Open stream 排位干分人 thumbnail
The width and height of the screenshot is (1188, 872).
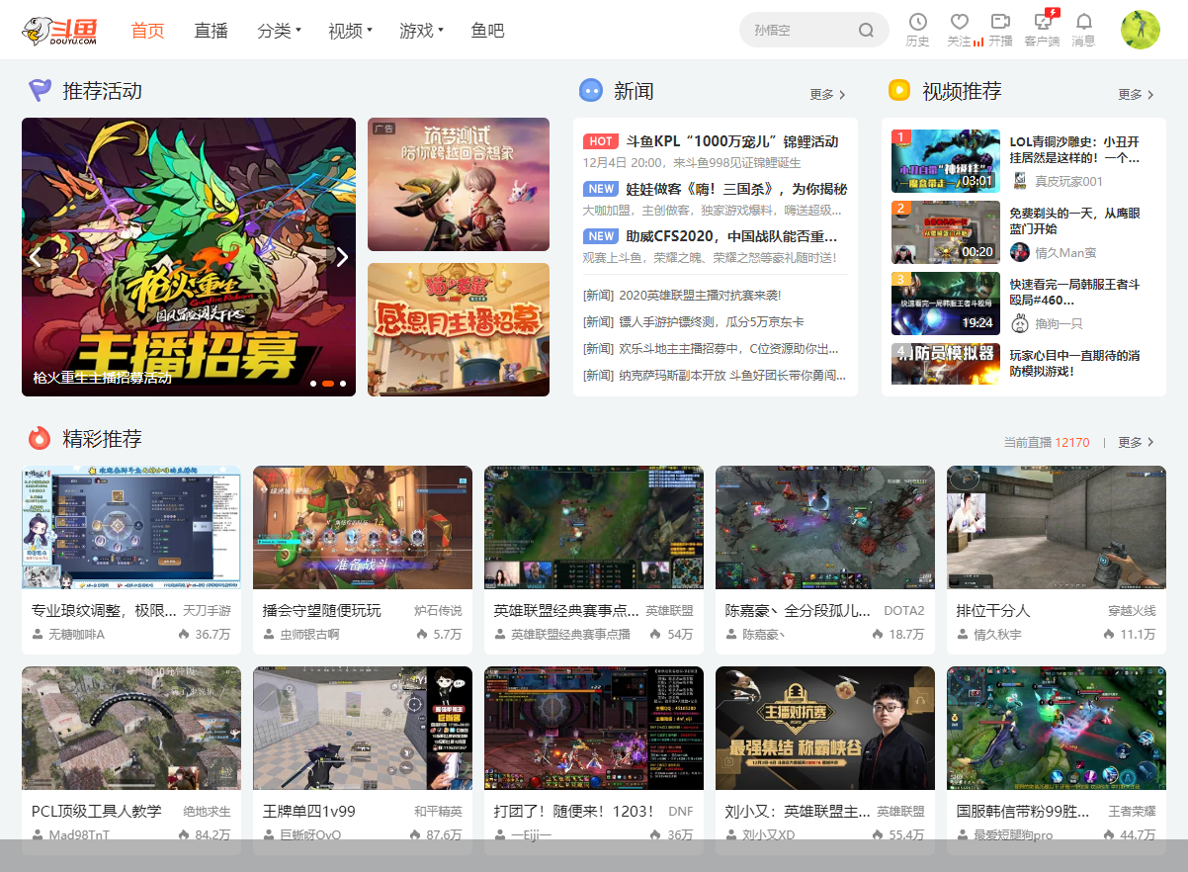click(1057, 528)
